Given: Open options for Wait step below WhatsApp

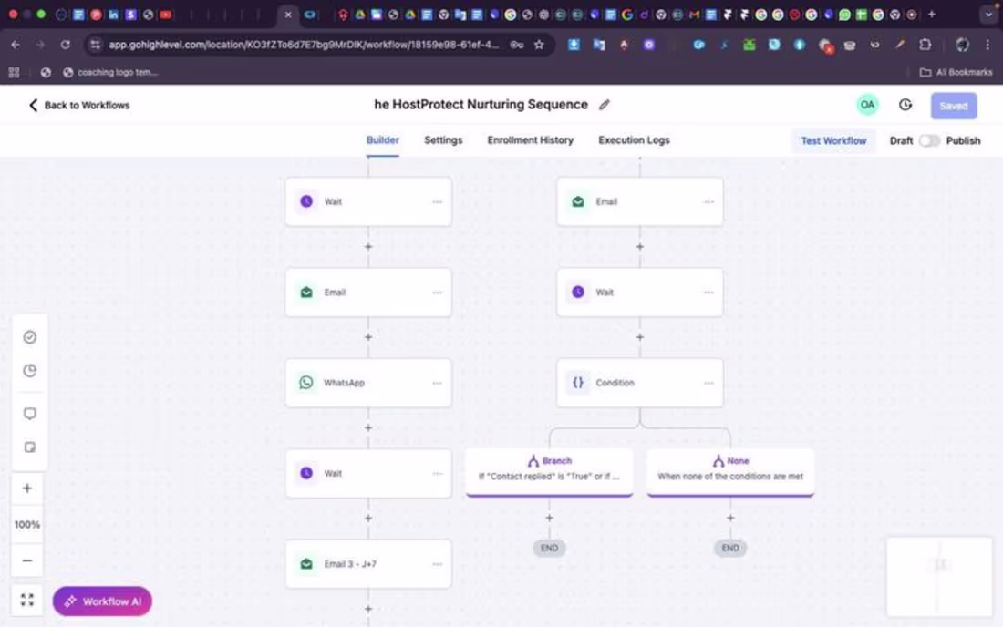Looking at the screenshot, I should [437, 474].
